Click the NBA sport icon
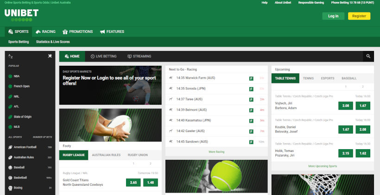 click(x=10, y=76)
